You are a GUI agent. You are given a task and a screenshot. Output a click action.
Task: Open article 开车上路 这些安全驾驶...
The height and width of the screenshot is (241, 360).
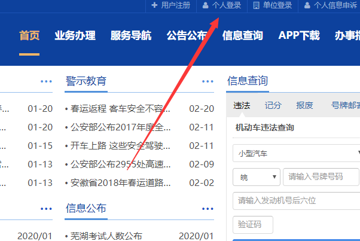[x=120, y=146]
